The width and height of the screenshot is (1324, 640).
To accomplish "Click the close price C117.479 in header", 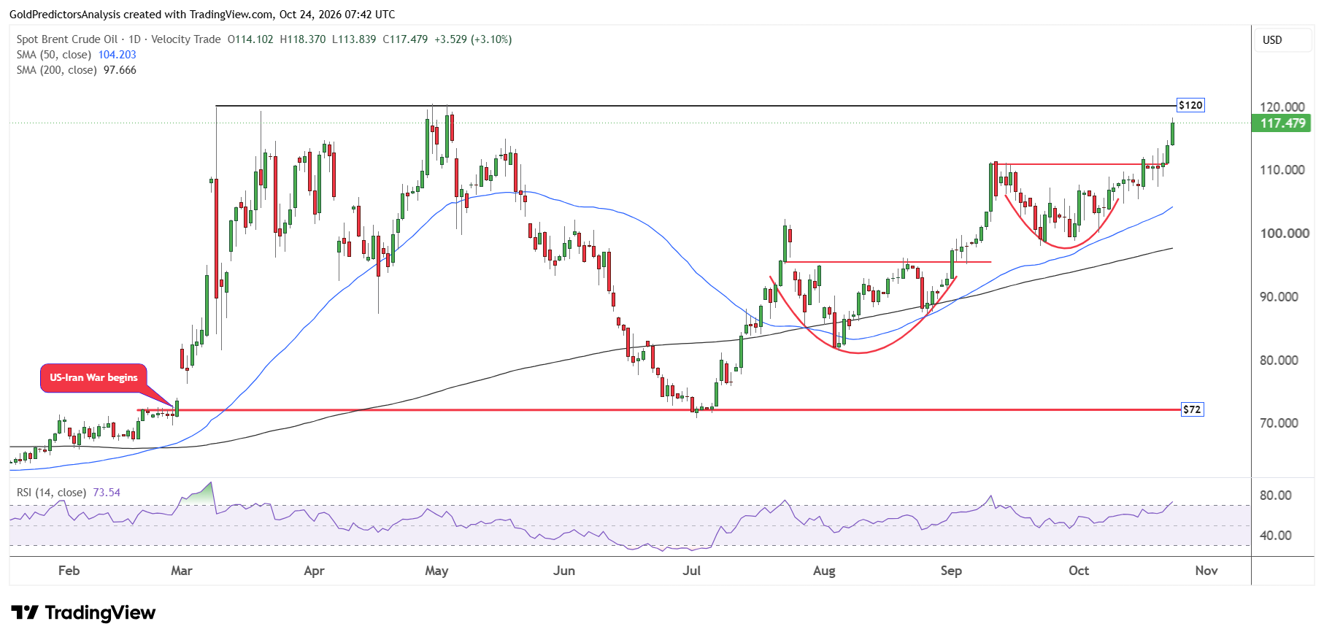I will click(405, 39).
